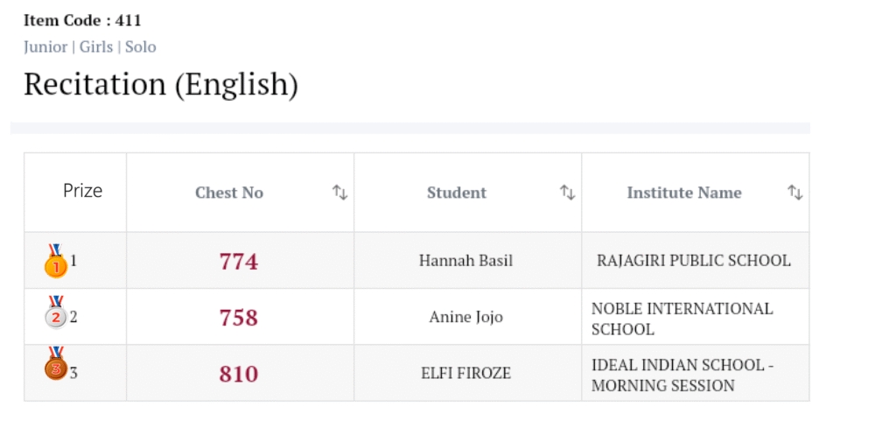The width and height of the screenshot is (896, 428).
Task: Click the Institute Name column header
Action: click(x=684, y=193)
